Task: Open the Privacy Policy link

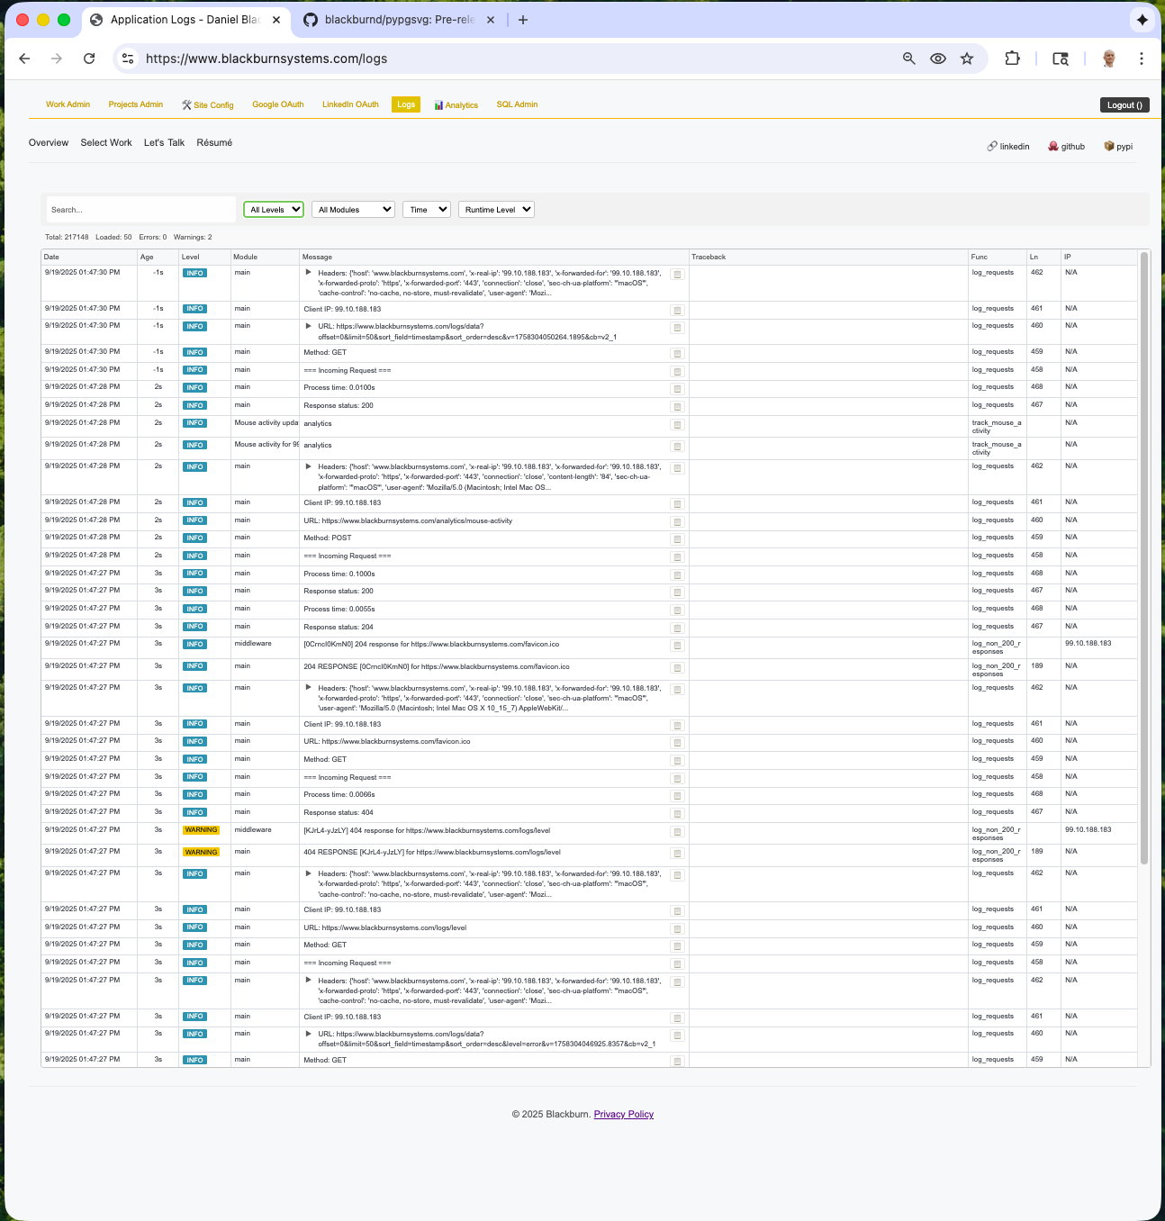Action: tap(624, 1115)
